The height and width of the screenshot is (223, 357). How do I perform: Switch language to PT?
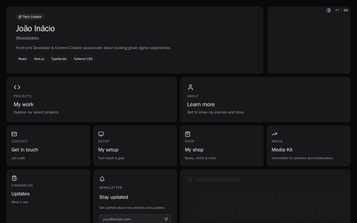[x=337, y=10]
